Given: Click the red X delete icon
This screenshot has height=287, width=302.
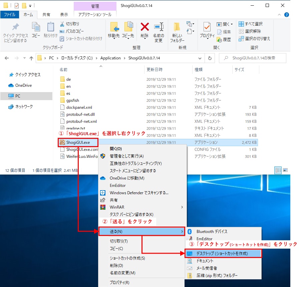Looking at the screenshot, I should (x=144, y=27).
